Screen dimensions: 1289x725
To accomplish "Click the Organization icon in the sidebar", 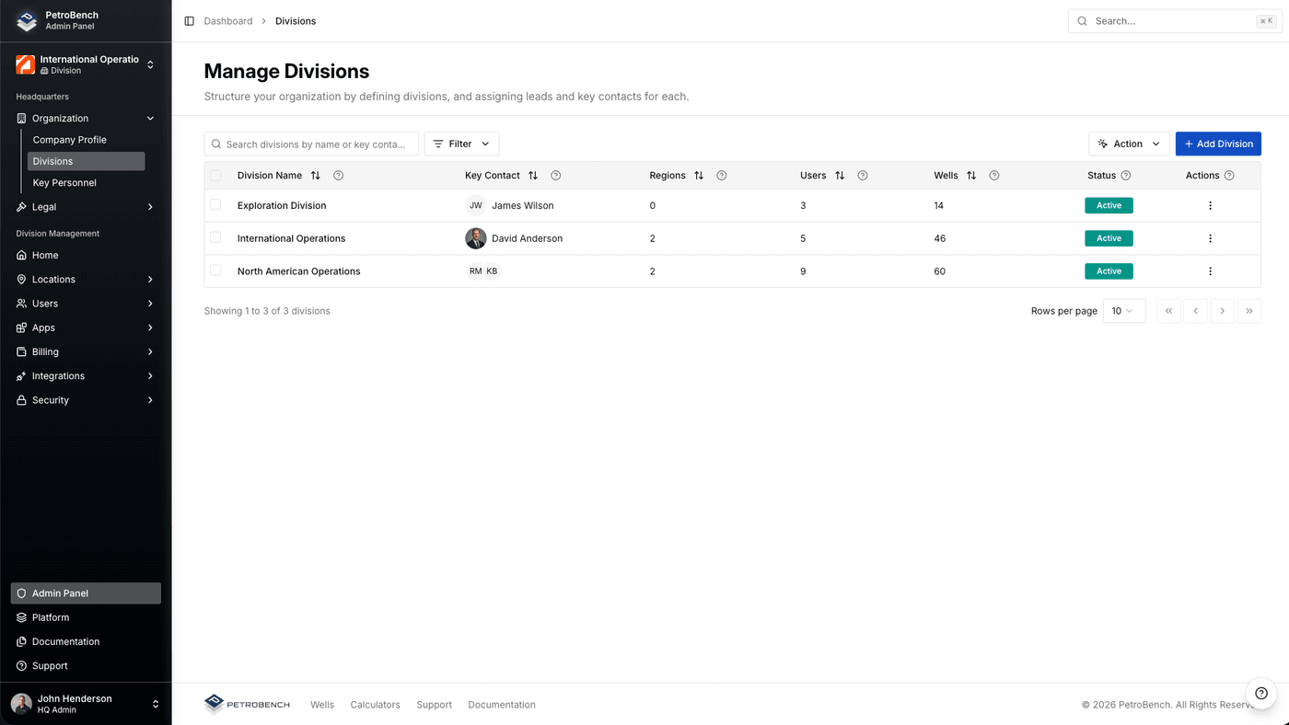I will (19, 118).
